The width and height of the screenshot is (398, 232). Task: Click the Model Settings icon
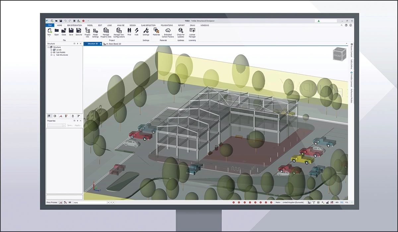click(x=95, y=31)
